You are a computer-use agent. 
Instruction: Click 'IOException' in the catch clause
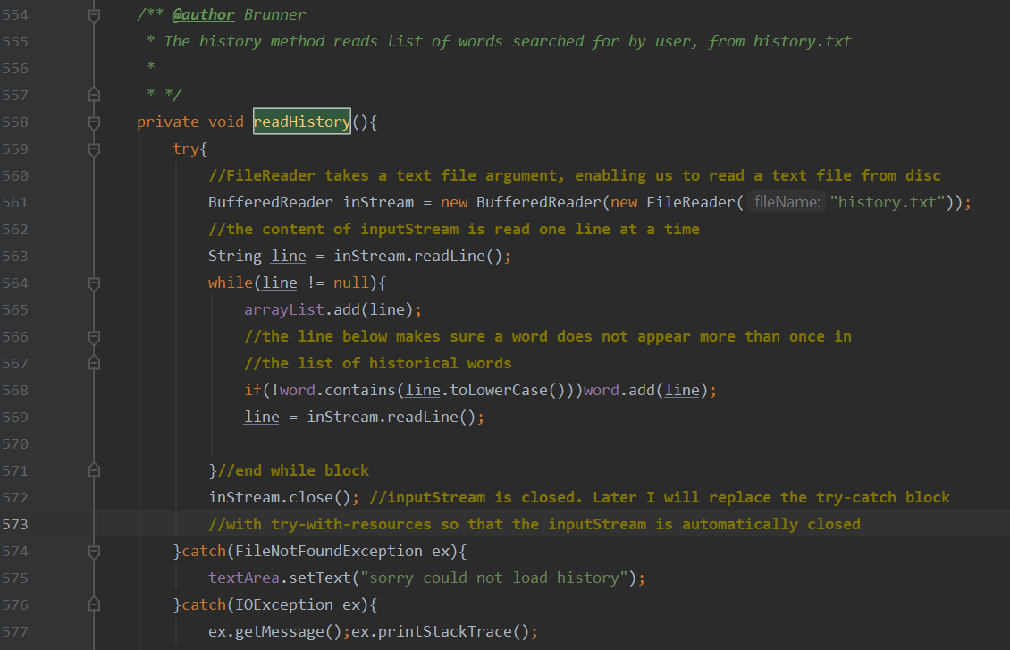pyautogui.click(x=284, y=605)
